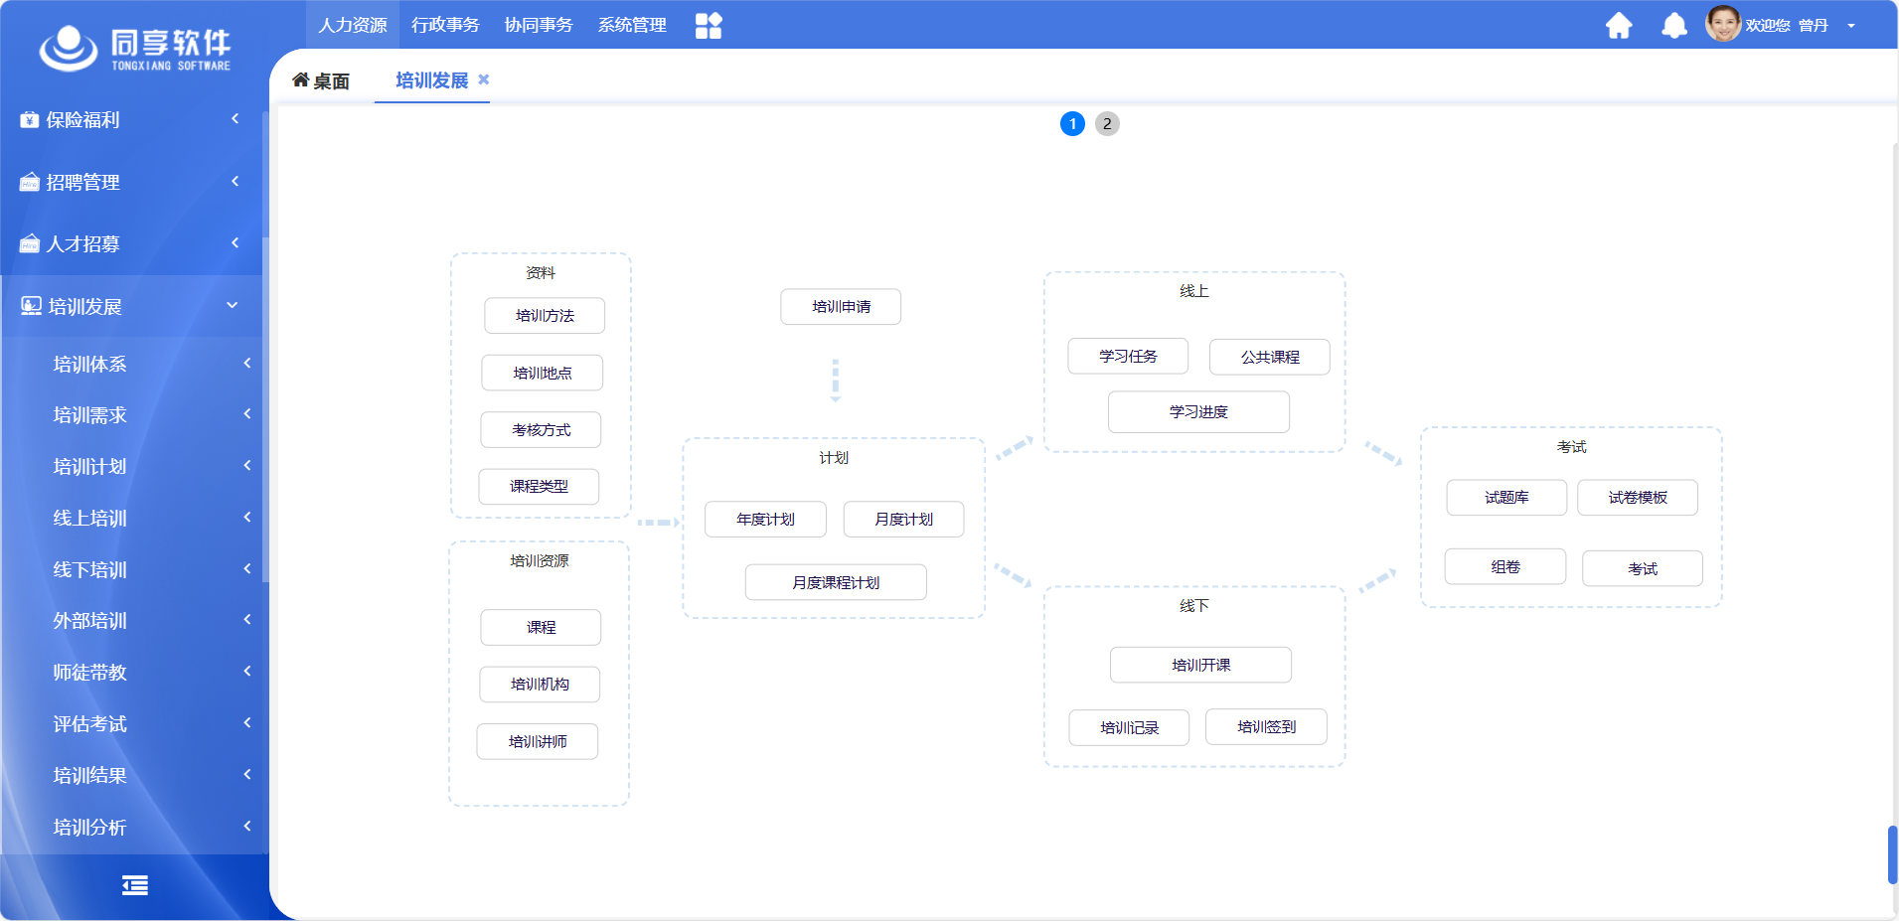The image size is (1899, 921).
Task: Open the 行政事务 top menu
Action: coord(445,25)
